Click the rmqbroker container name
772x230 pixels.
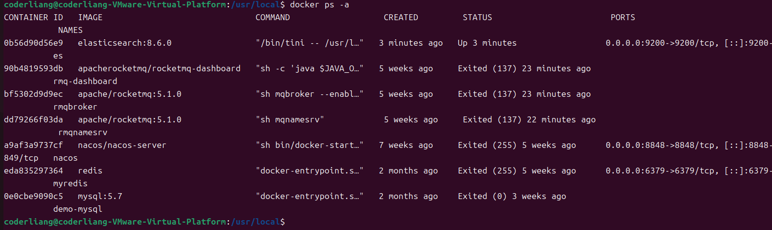75,107
